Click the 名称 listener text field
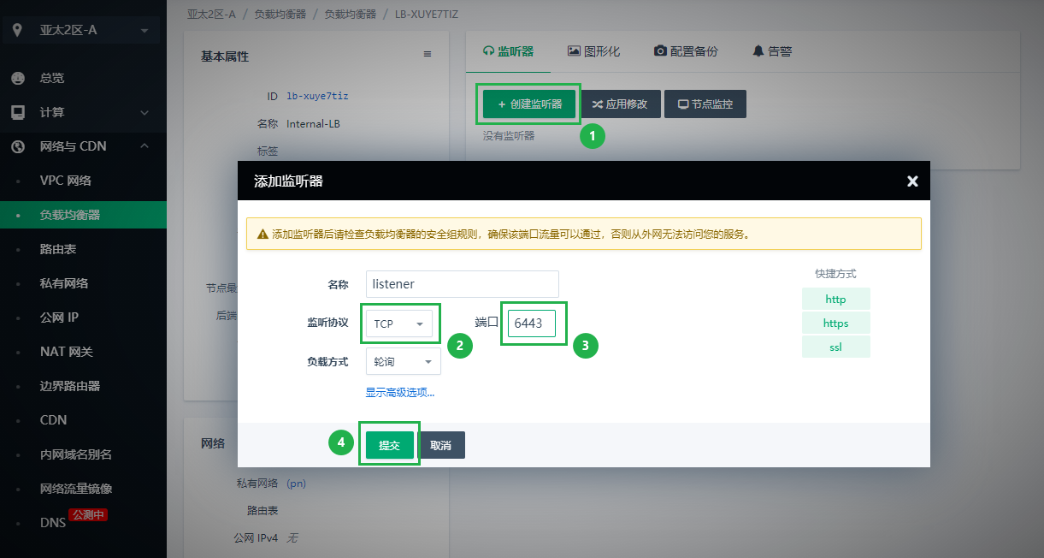 (x=462, y=284)
